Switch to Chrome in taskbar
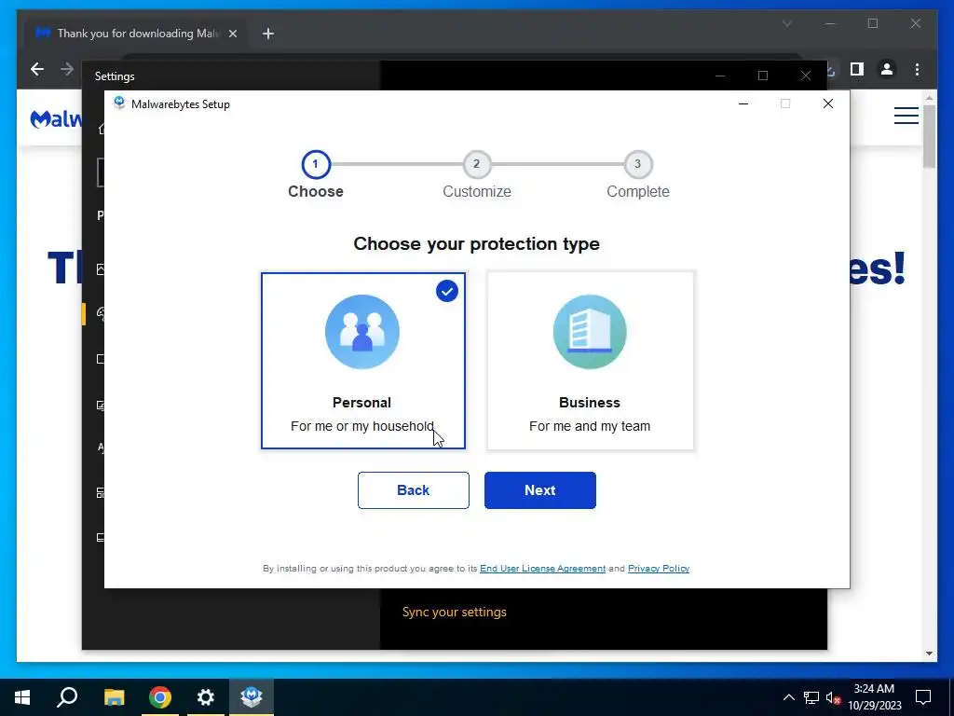Screen dimensions: 954x716 [x=160, y=697]
